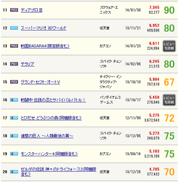Click publisher スパイク・チュンソフト in テラリア row

pyautogui.click(x=110, y=64)
